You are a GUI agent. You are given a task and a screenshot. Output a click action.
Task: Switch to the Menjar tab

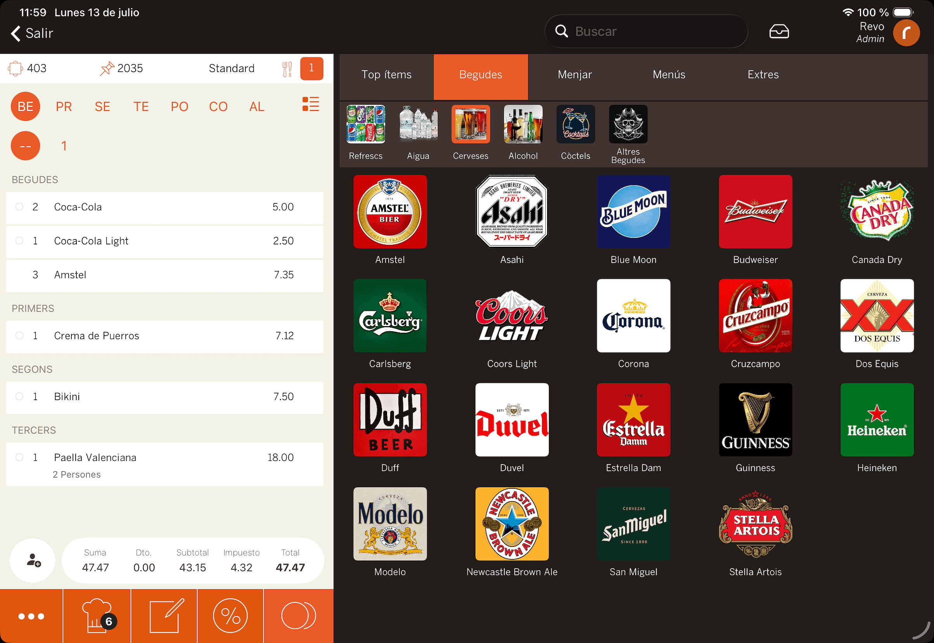click(x=574, y=77)
